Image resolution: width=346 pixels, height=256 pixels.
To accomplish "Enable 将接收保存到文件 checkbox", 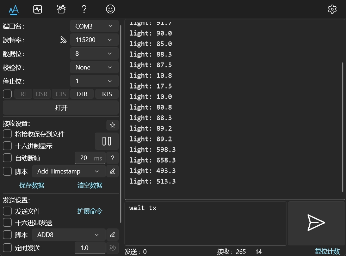I will click(7, 134).
